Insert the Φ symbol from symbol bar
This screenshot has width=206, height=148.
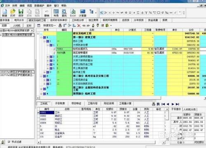(126, 13)
